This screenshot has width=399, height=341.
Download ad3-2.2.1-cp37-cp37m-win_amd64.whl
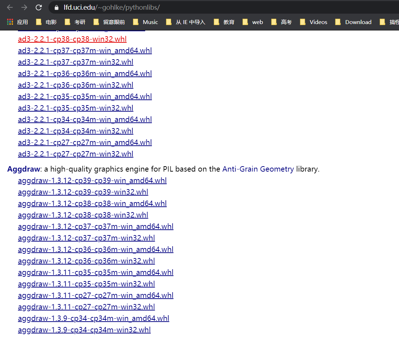[85, 51]
